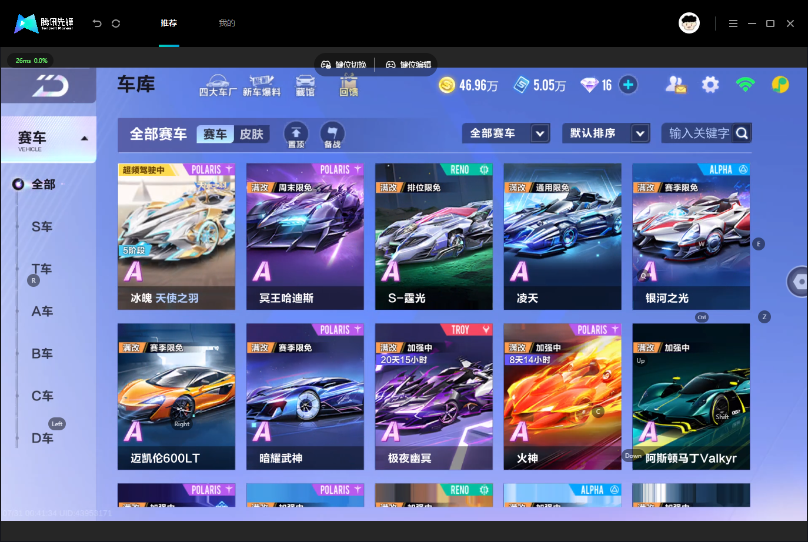808x542 pixels.
Task: Select car card 火神
Action: pos(563,397)
